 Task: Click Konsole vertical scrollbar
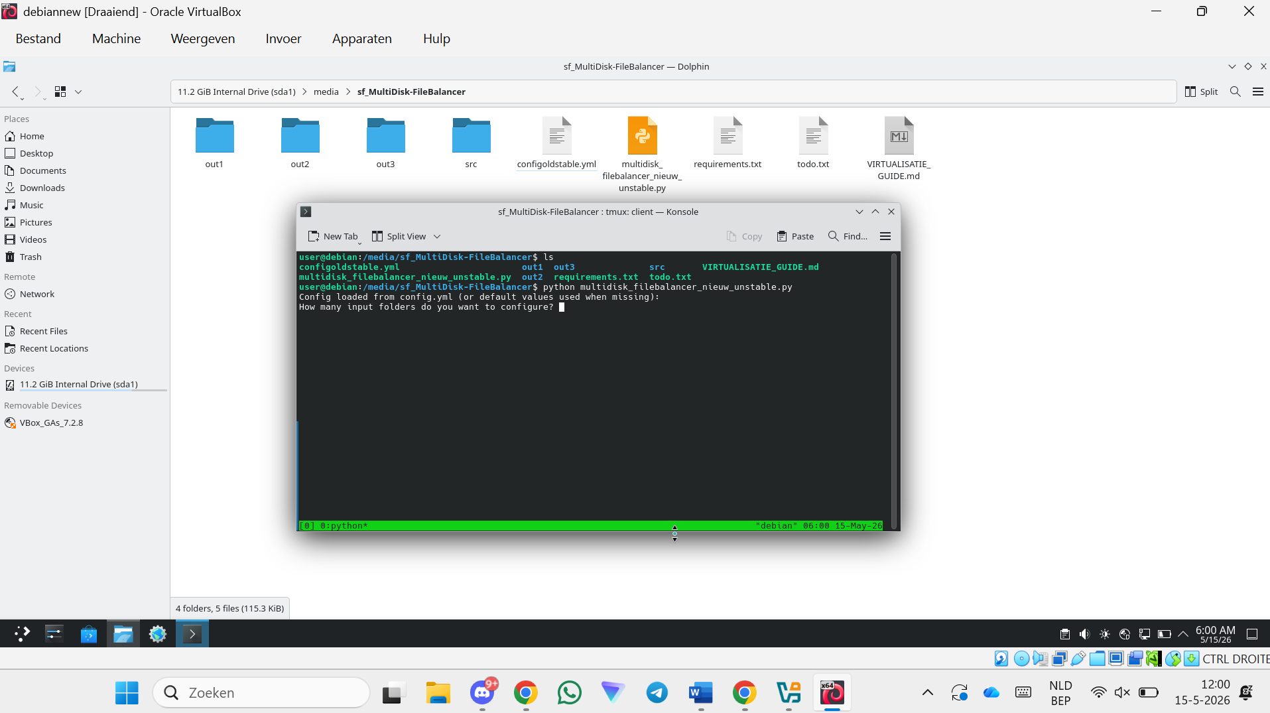[x=893, y=391]
